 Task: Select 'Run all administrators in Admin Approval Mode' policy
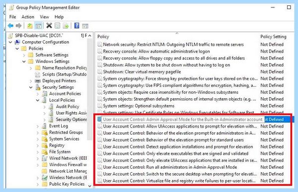pos(170,167)
